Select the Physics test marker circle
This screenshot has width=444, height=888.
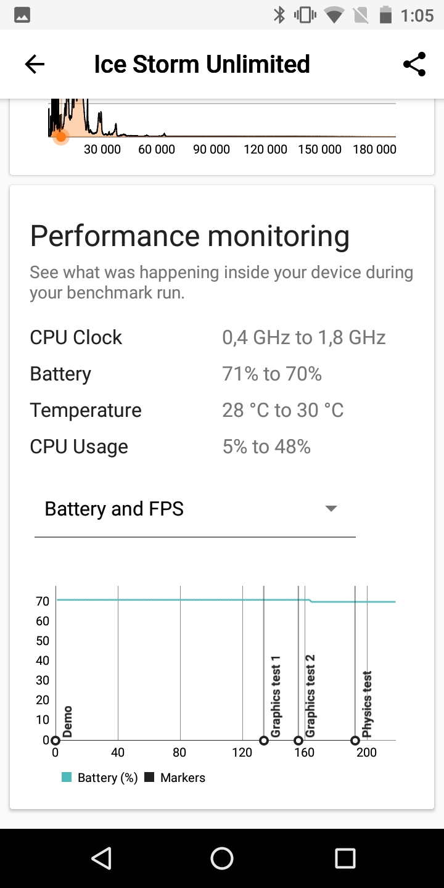[355, 741]
